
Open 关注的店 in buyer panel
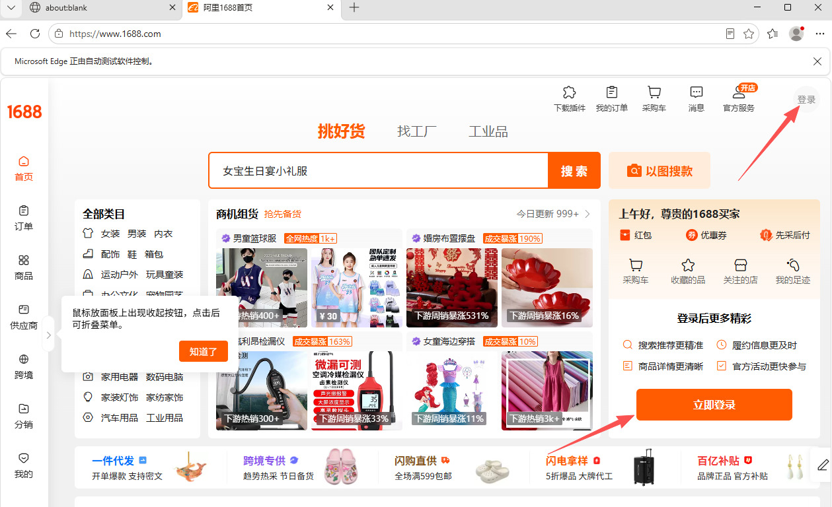(740, 271)
